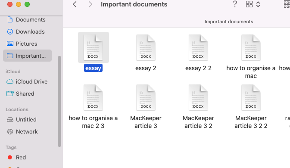290x168 pixels.
Task: Click the green full screen button
Action: click(x=27, y=4)
